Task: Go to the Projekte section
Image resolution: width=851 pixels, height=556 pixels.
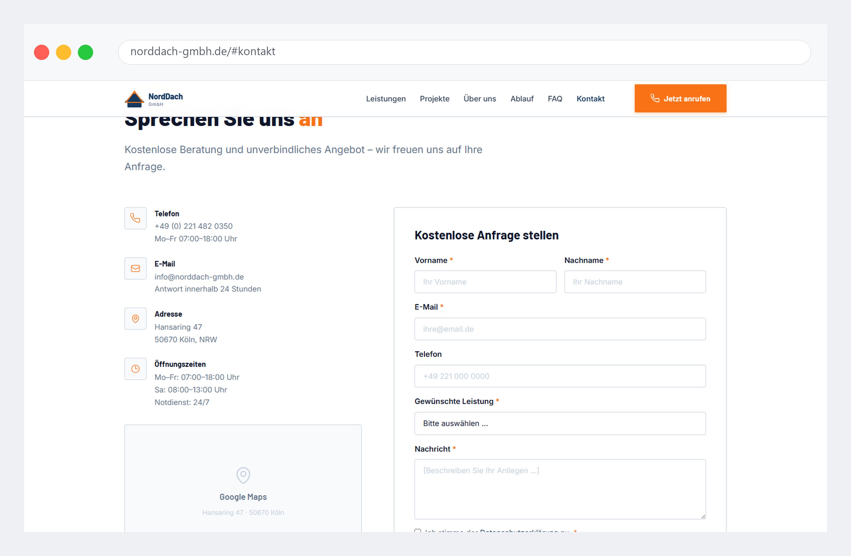Action: point(434,99)
